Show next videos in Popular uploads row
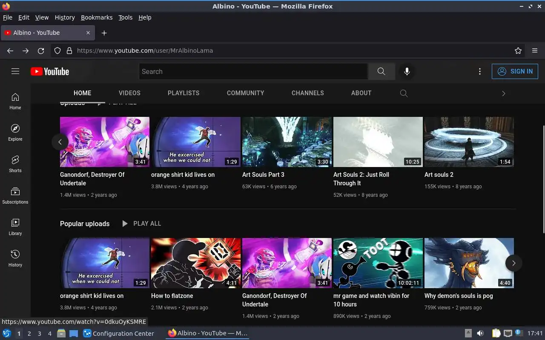Viewport: 545px width, 340px height. click(513, 263)
